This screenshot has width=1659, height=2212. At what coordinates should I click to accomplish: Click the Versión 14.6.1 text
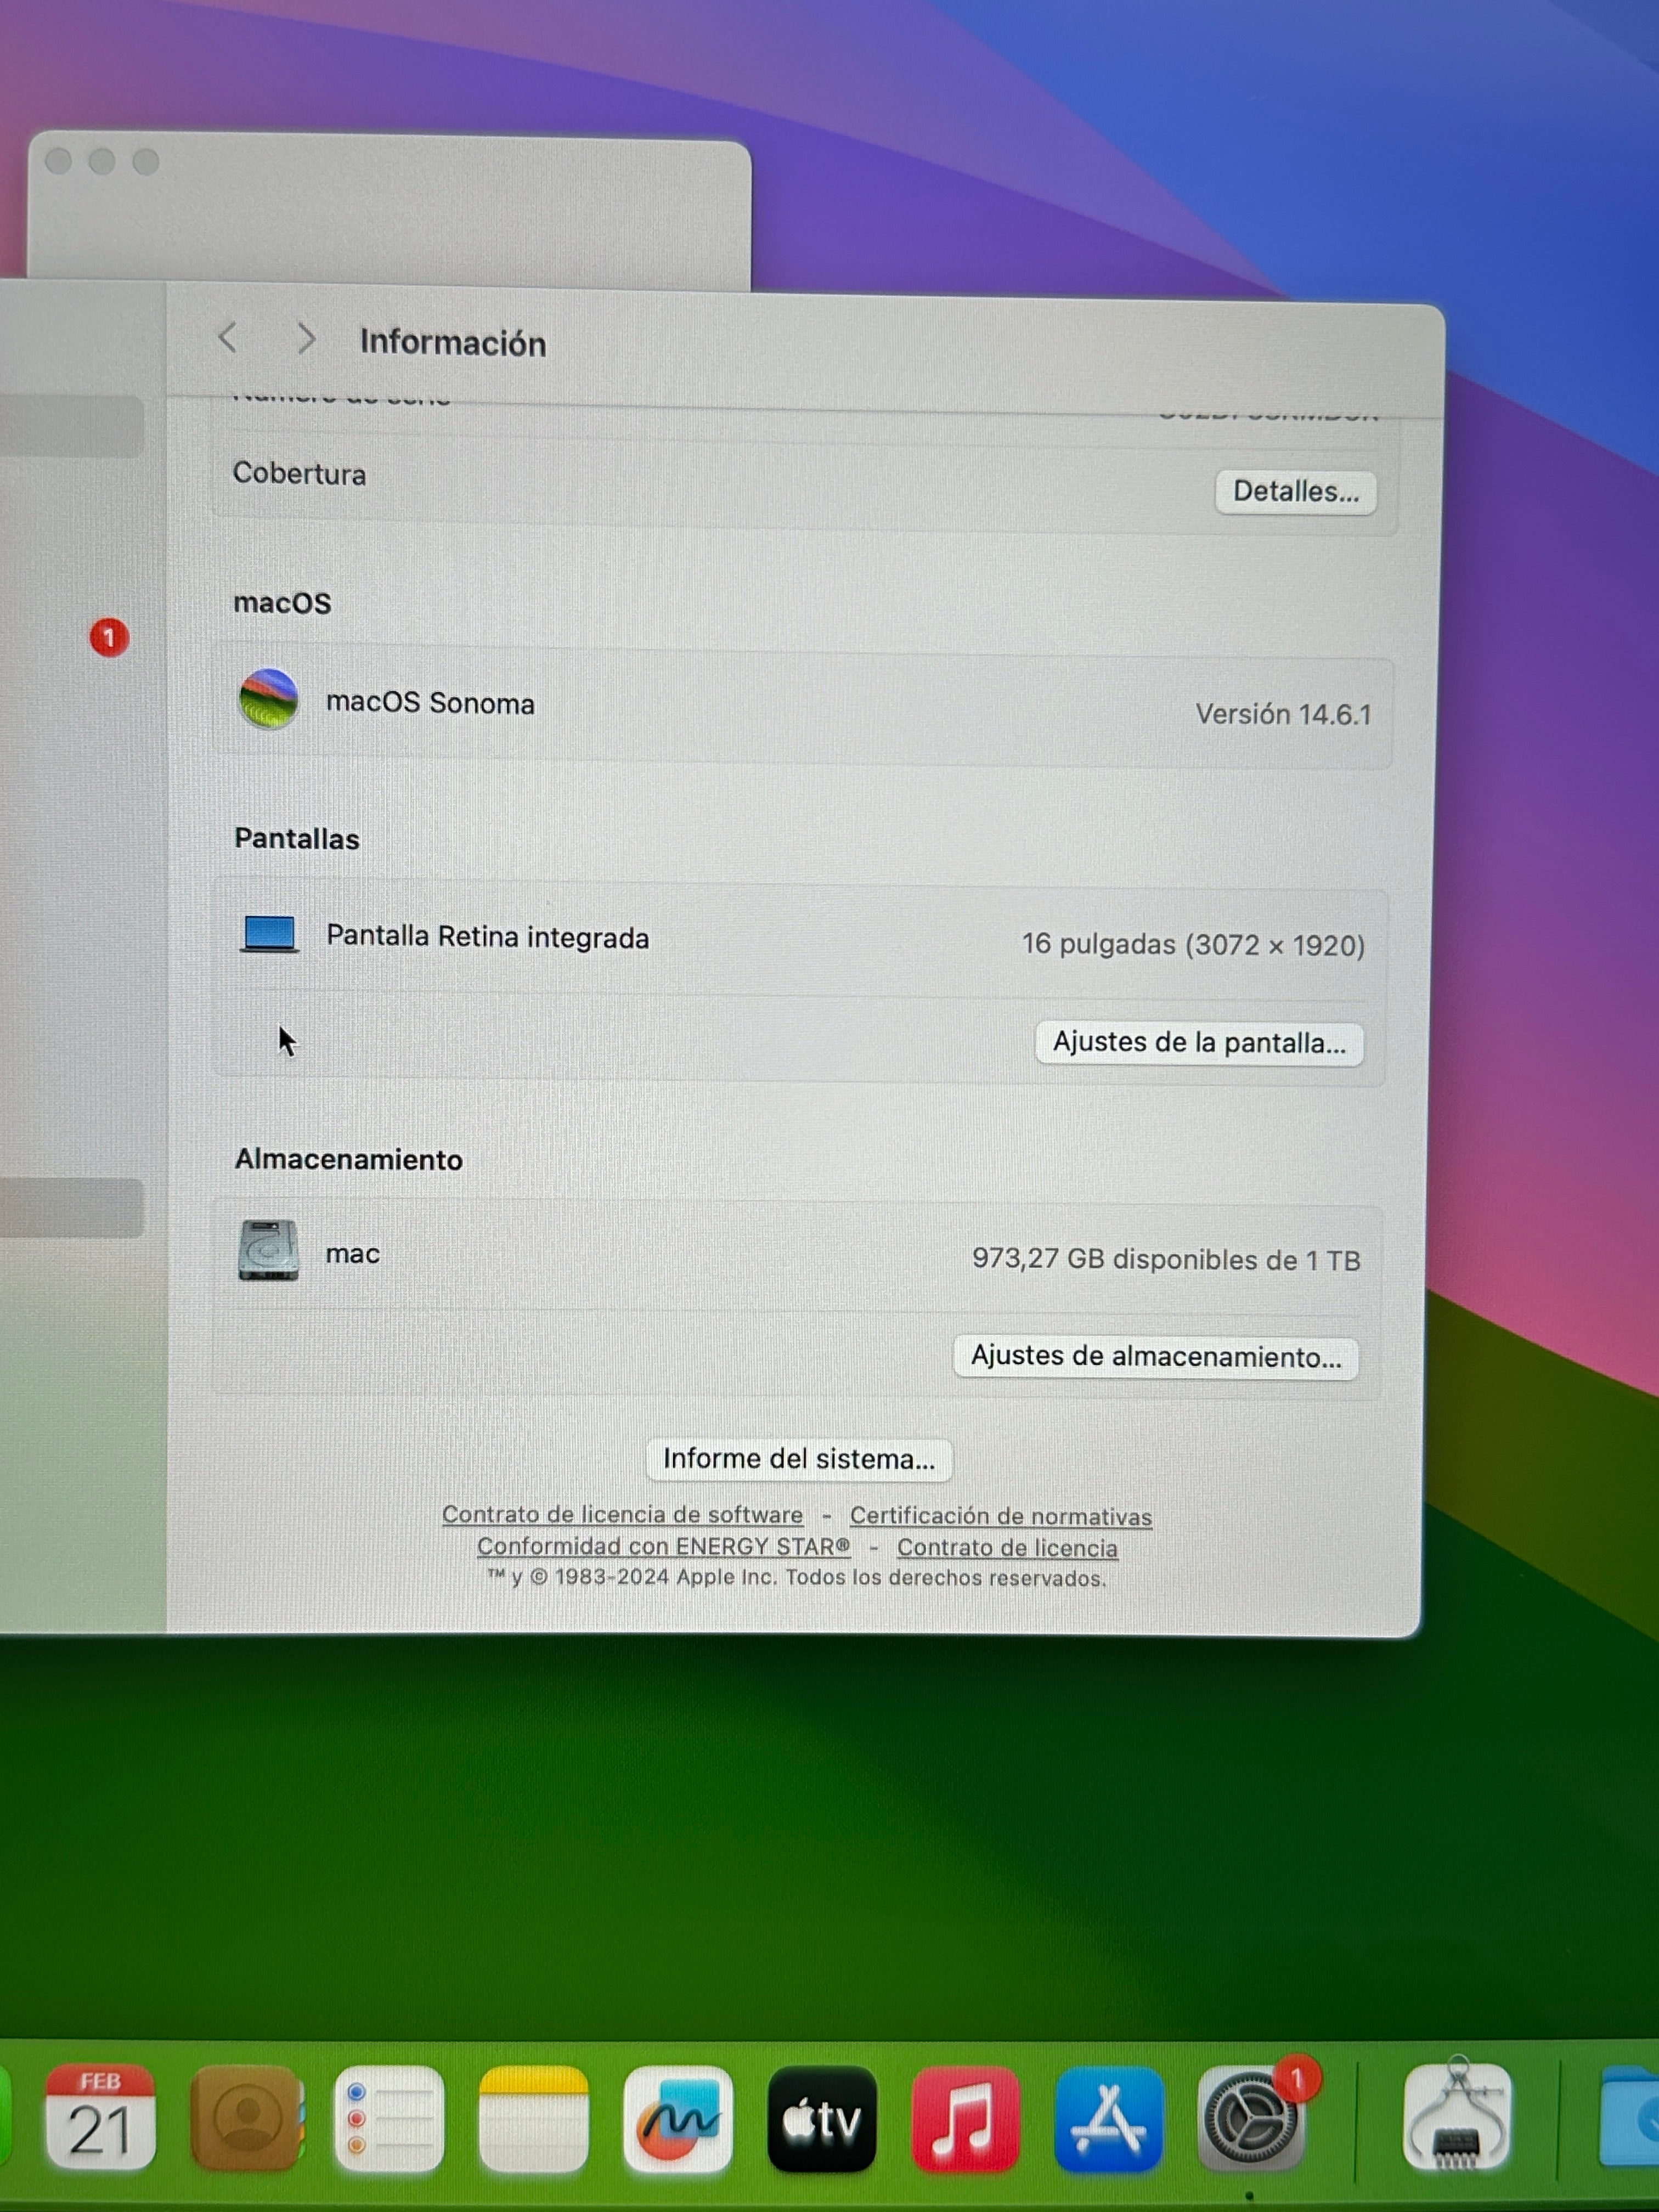[1283, 714]
